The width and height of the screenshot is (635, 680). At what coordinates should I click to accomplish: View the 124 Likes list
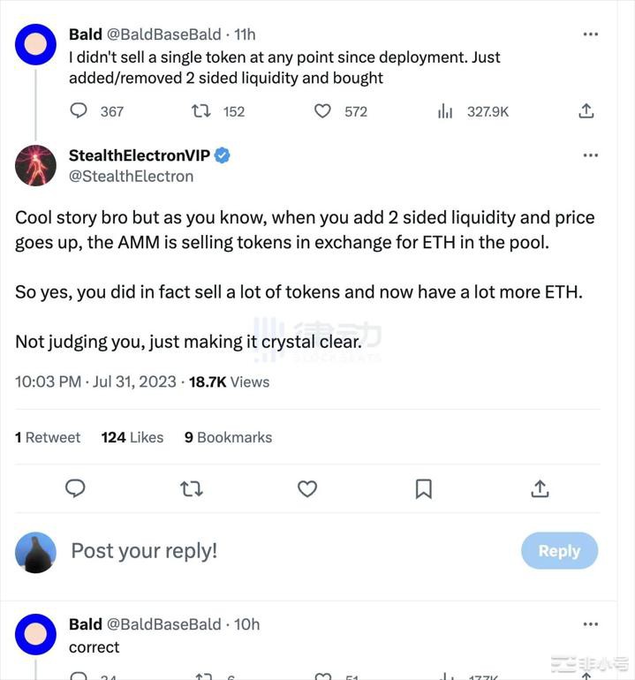click(132, 437)
